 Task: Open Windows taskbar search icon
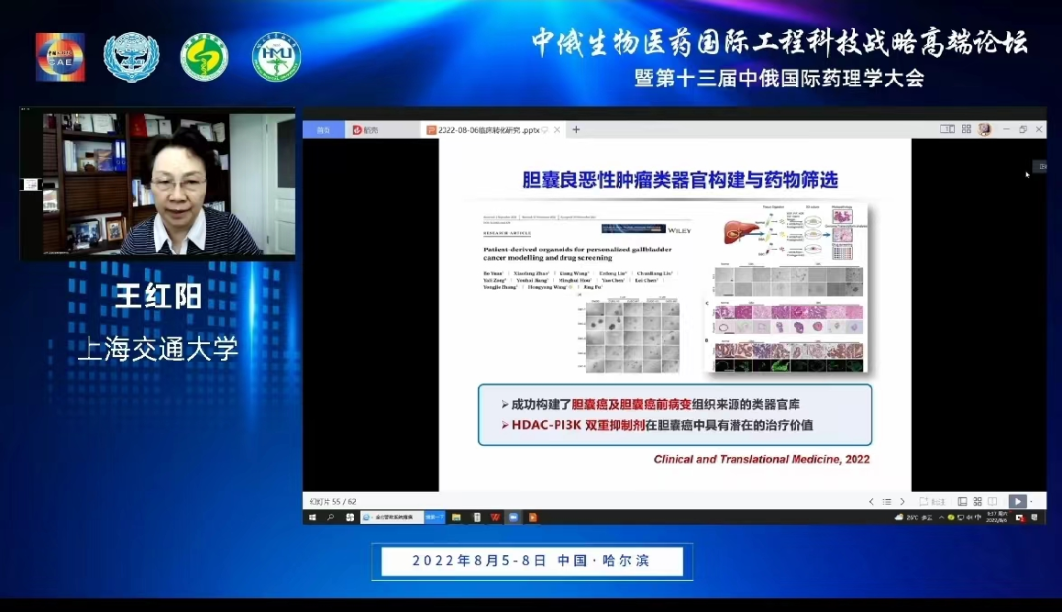pyautogui.click(x=330, y=517)
